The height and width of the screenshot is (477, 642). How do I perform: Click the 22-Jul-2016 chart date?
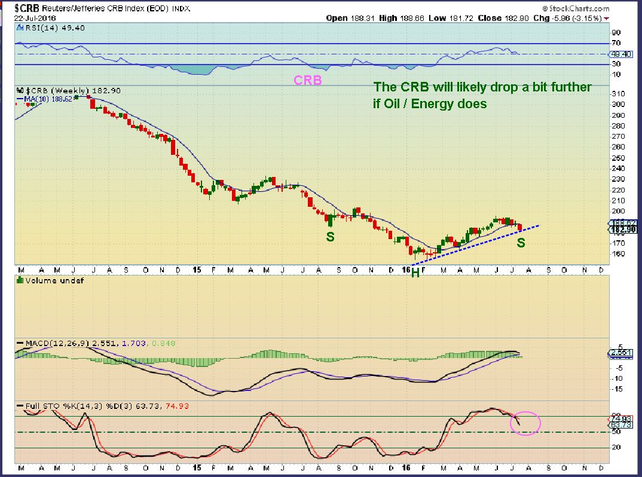35,18
